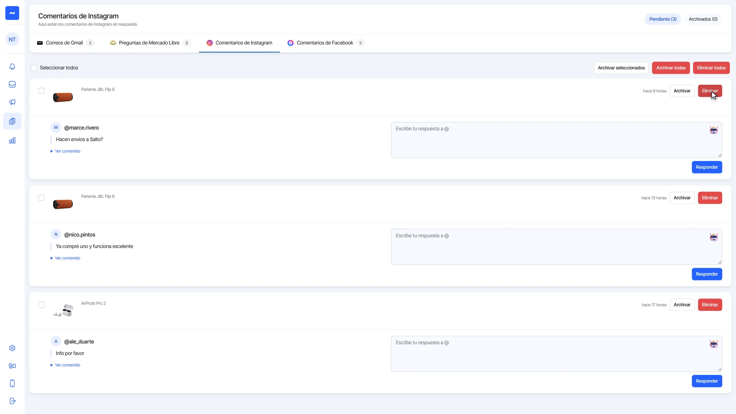
Task: Open the megaphone campaigns icon
Action: pos(12,102)
